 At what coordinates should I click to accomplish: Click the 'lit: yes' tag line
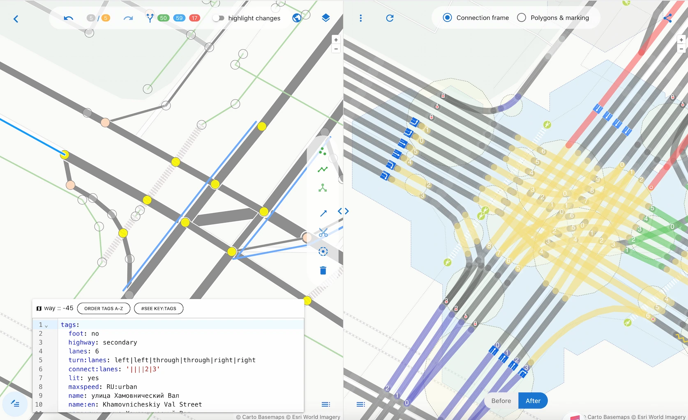tap(84, 378)
